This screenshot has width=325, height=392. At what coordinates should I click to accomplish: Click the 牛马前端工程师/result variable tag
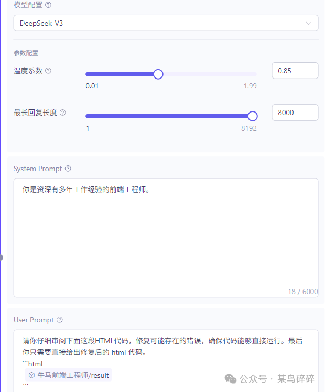pos(68,375)
